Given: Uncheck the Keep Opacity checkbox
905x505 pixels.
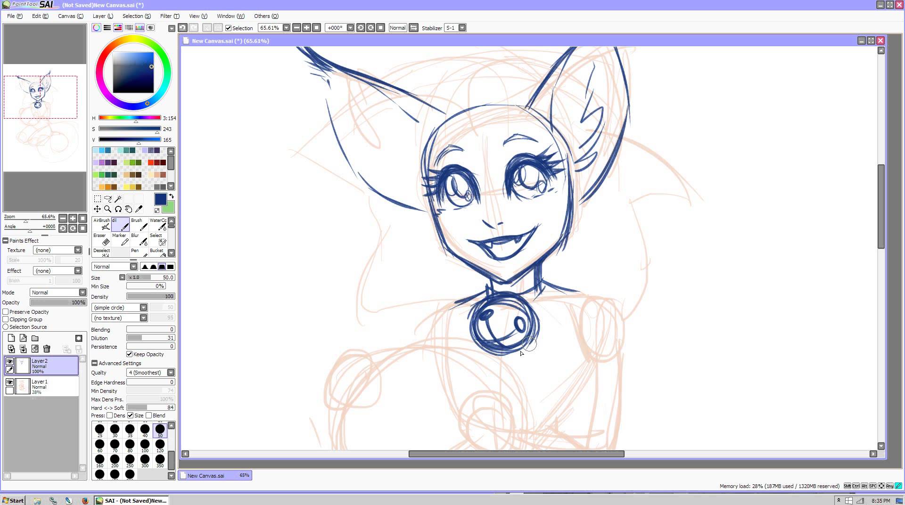Looking at the screenshot, I should click(130, 354).
